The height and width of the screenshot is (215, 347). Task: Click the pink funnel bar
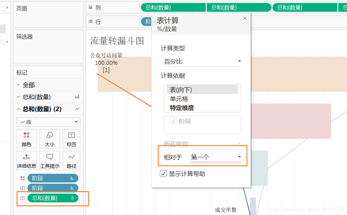(x=291, y=121)
